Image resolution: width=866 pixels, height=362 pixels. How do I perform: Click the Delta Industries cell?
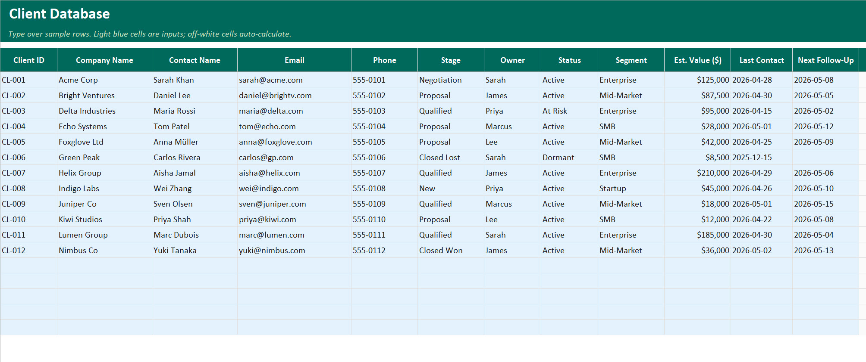(x=104, y=111)
